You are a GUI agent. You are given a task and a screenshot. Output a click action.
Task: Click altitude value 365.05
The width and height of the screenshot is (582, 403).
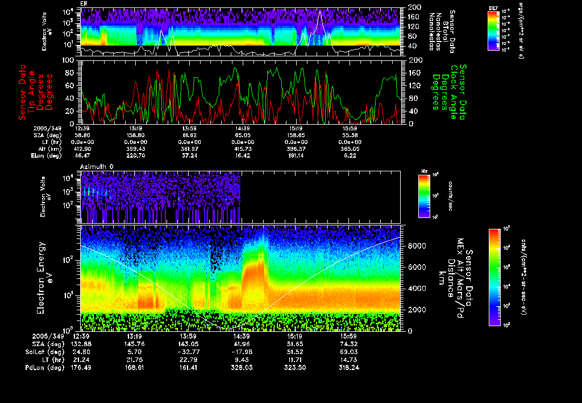tap(350, 149)
